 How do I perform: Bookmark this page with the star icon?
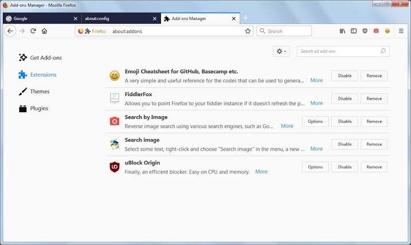(248, 31)
